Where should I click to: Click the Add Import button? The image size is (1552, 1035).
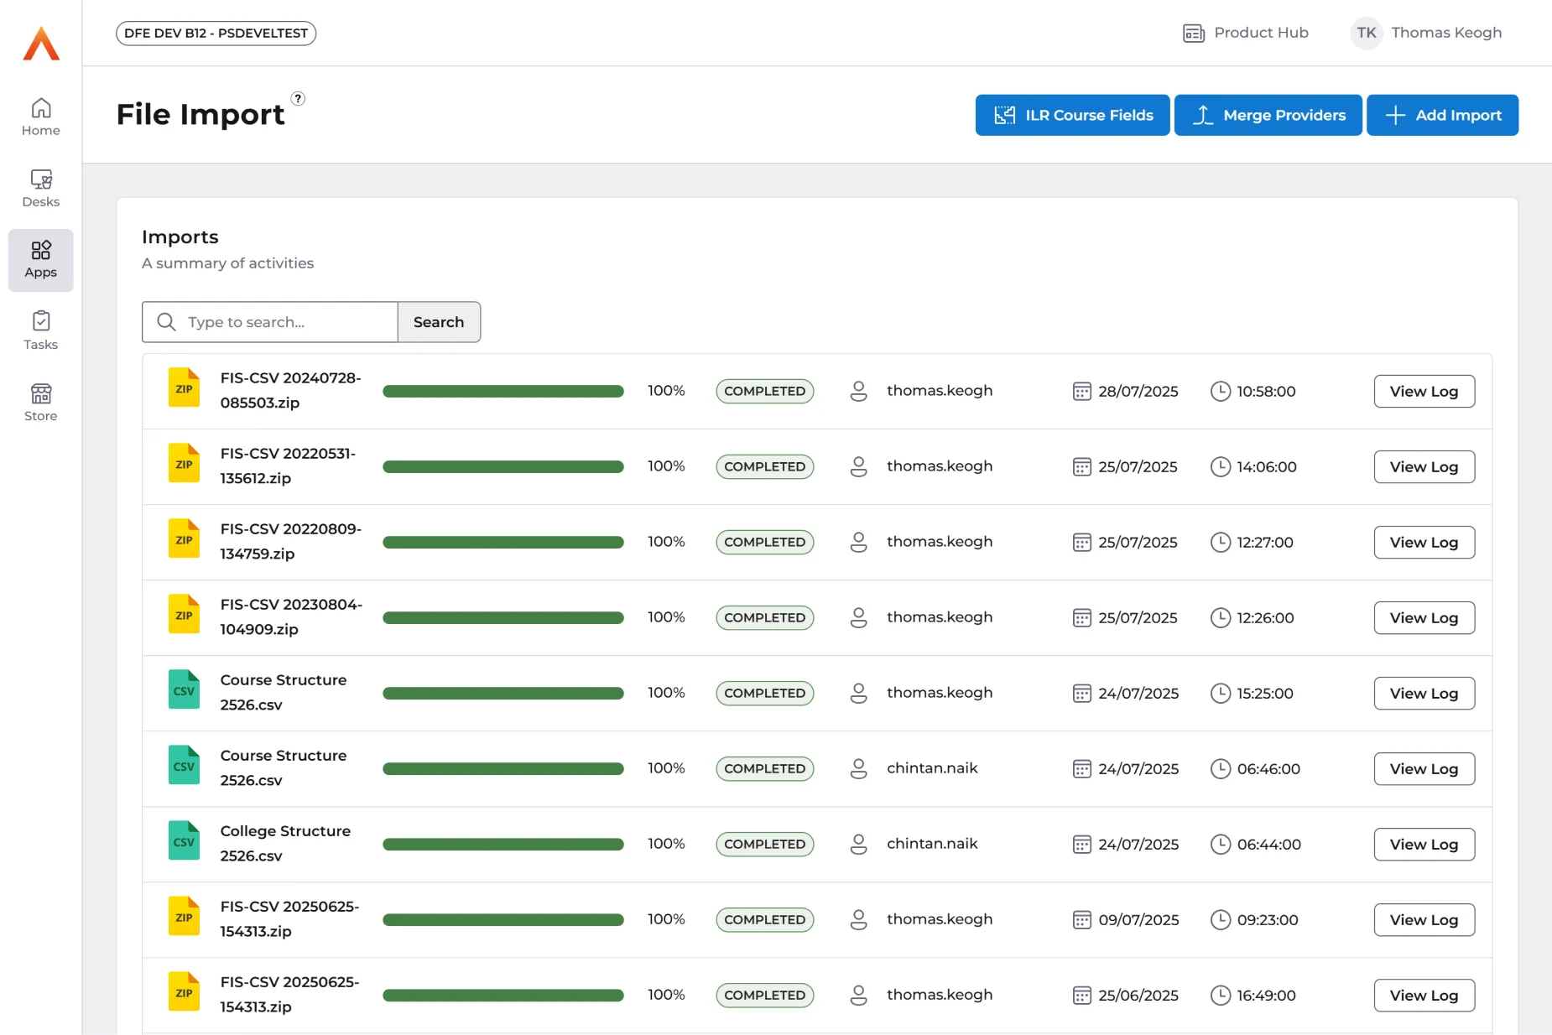point(1441,115)
